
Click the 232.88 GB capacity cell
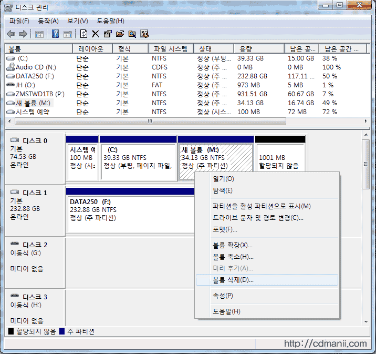pos(252,76)
